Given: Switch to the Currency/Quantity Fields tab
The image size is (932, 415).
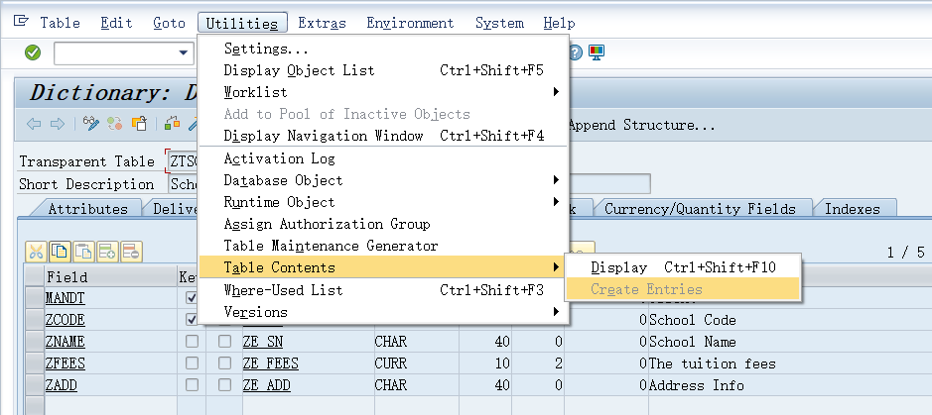Looking at the screenshot, I should click(x=700, y=209).
